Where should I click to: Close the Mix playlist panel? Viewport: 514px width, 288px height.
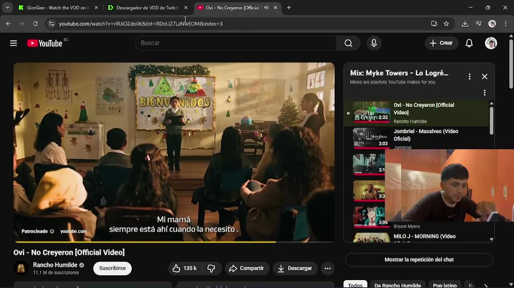pos(484,76)
